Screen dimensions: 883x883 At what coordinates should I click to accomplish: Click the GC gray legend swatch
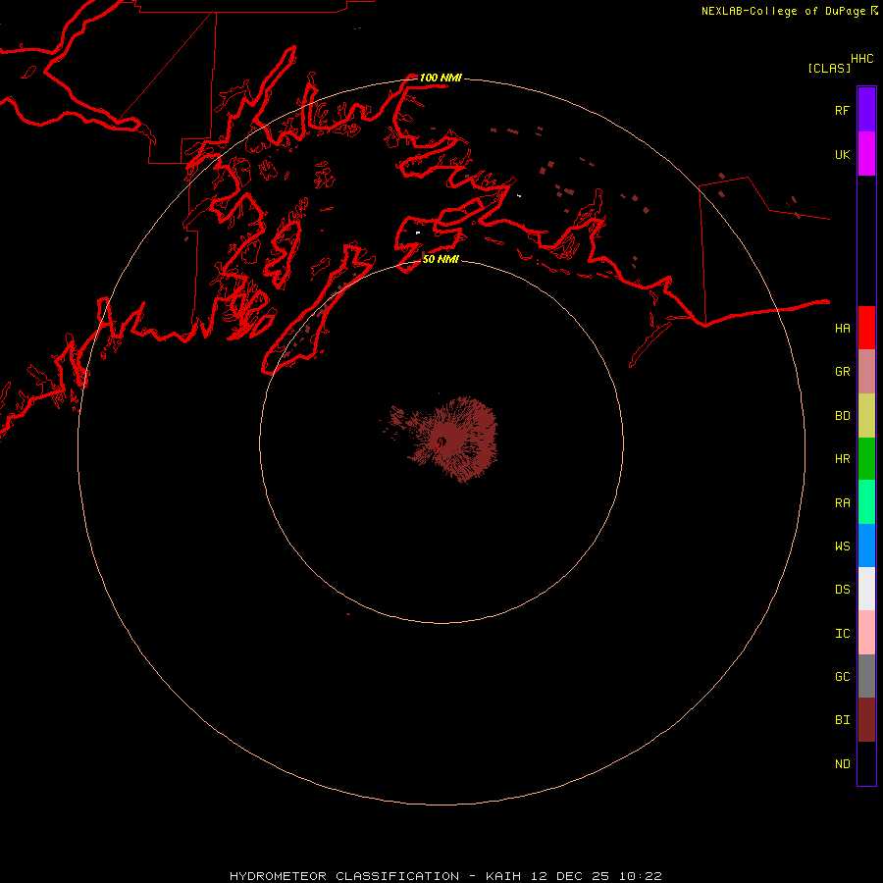click(866, 676)
